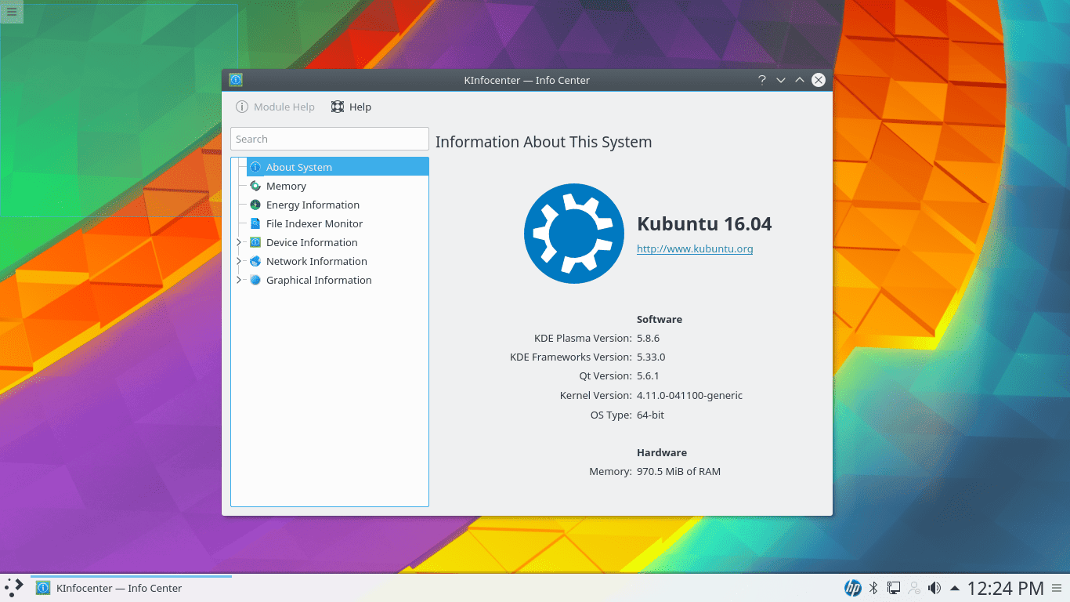Click the About System info icon
This screenshot has height=602, width=1070.
255,167
